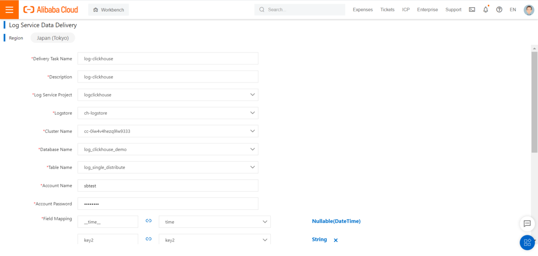Remove the key2 String mapping with X
This screenshot has width=538, height=256.
(x=335, y=240)
